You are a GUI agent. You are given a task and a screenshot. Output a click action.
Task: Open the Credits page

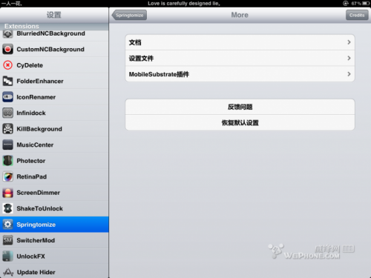pos(357,15)
